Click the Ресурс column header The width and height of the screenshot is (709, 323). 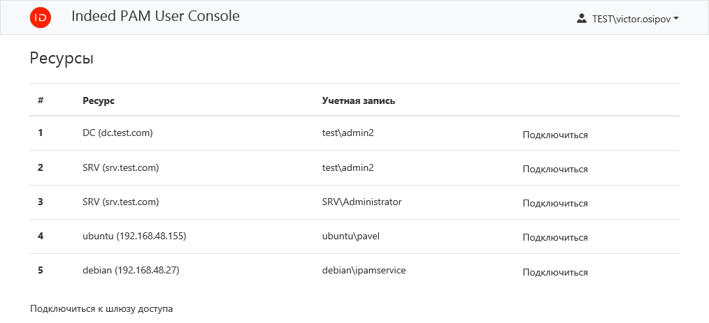pos(99,100)
